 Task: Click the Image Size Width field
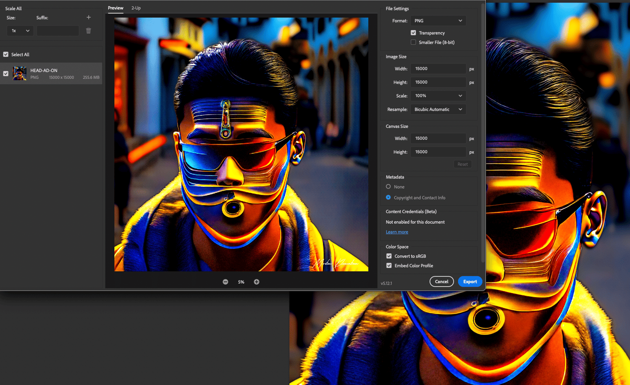(438, 69)
